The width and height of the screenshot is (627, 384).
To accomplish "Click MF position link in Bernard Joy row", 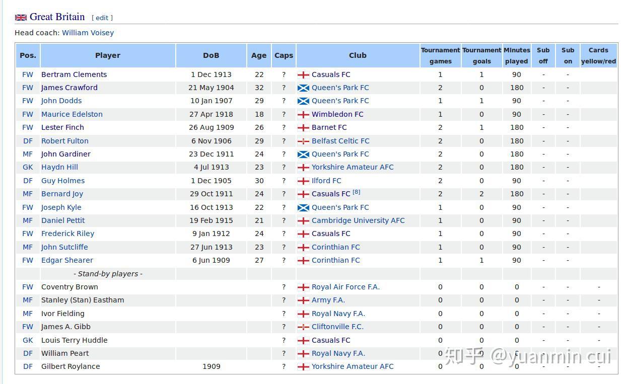I will [x=28, y=194].
